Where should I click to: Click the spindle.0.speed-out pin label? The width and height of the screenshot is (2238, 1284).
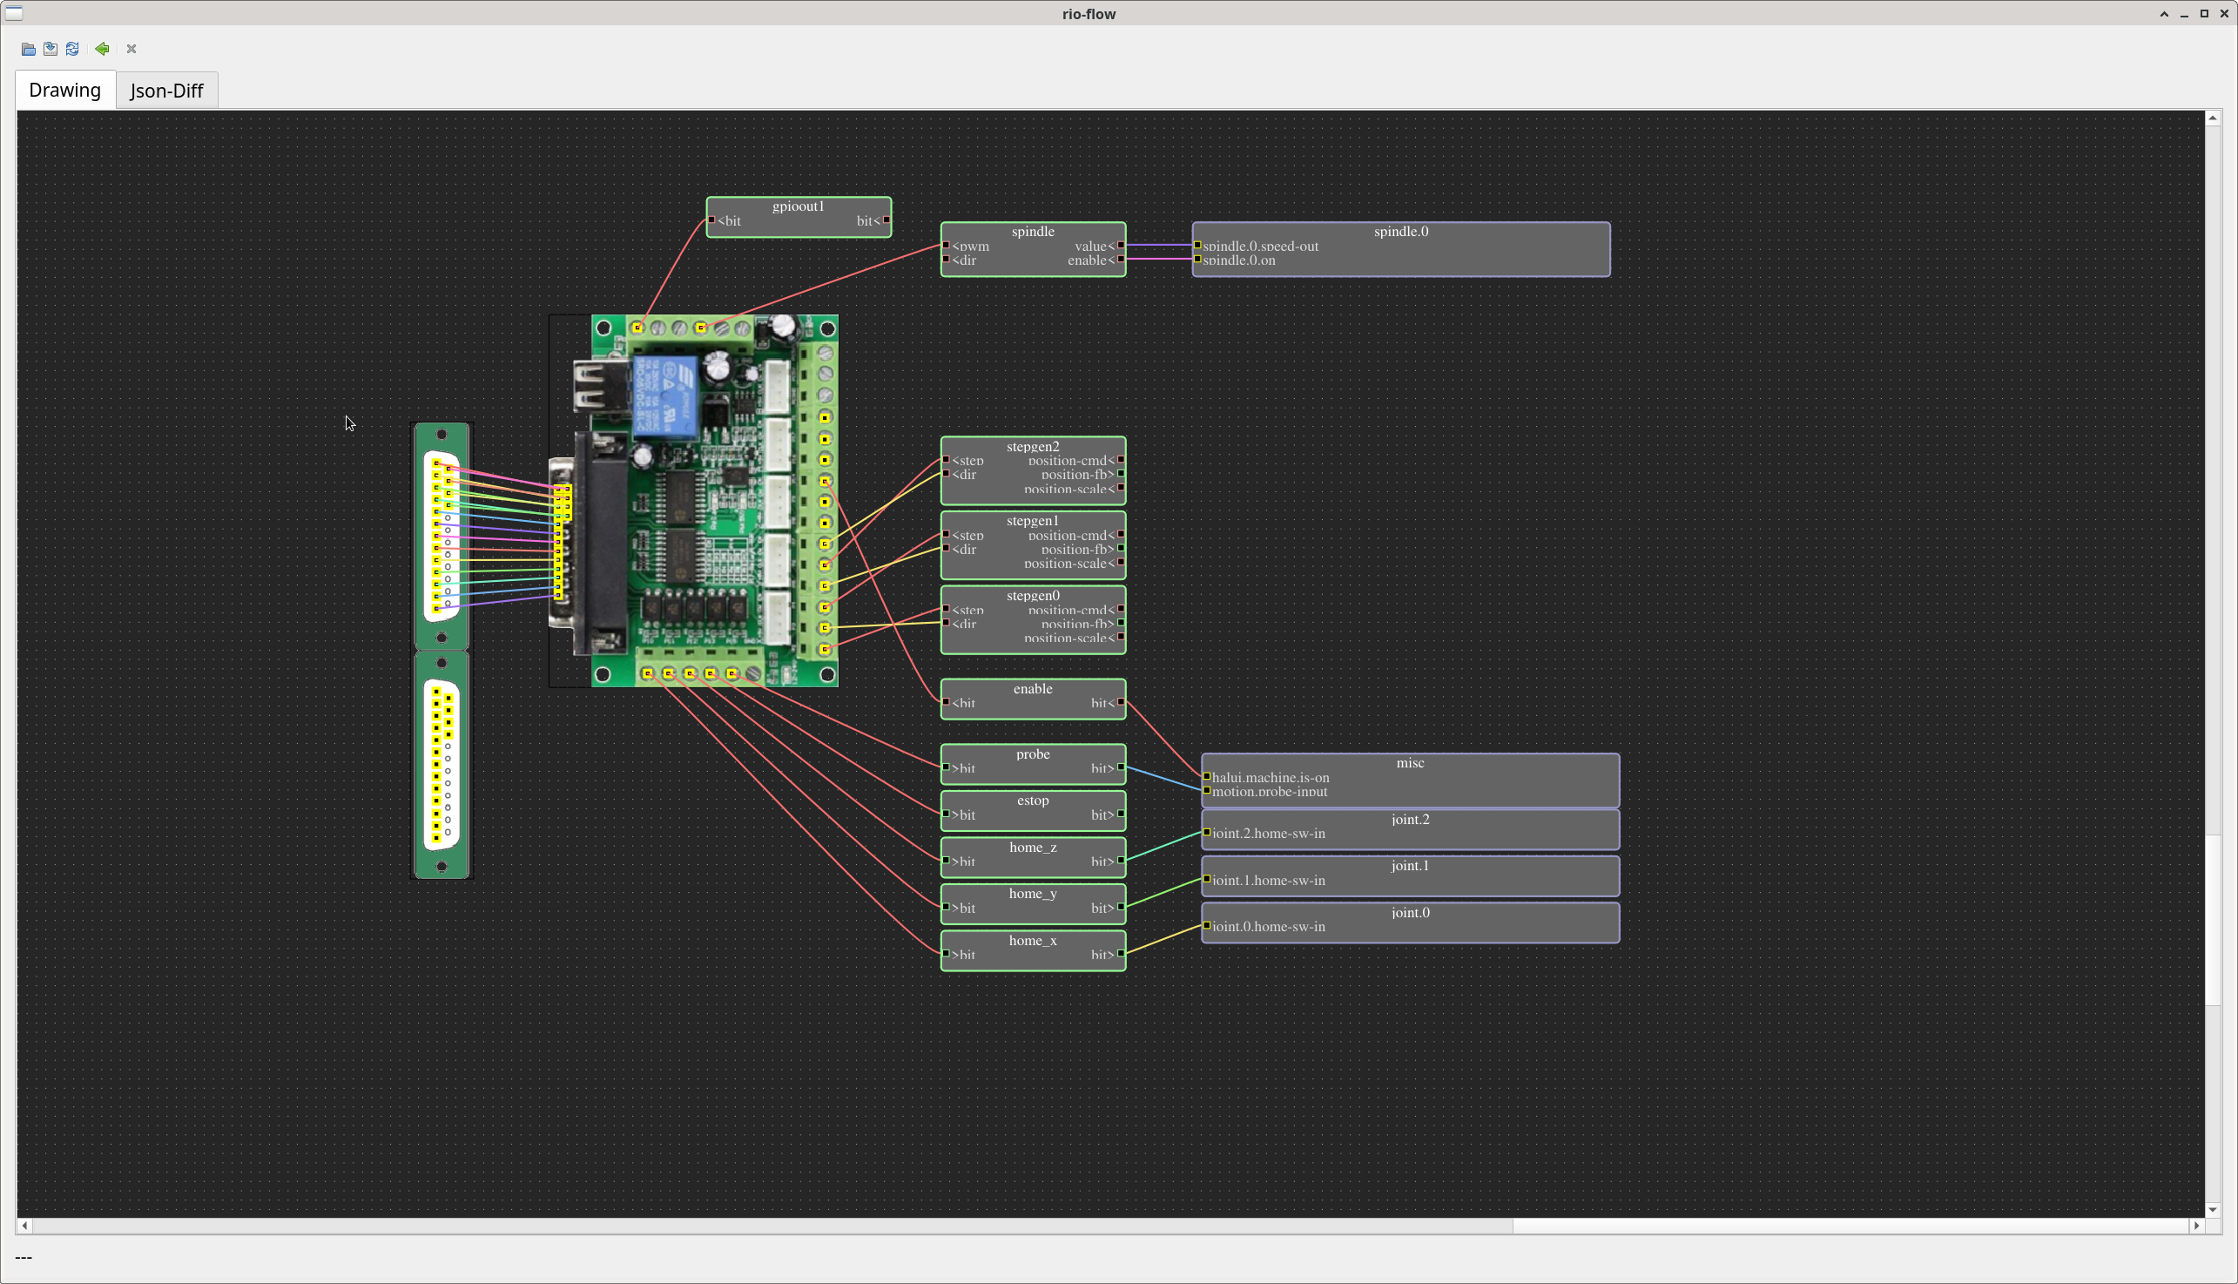point(1259,246)
